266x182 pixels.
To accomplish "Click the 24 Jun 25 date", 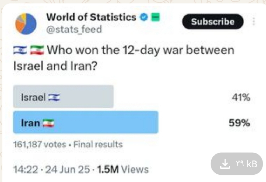I will coord(68,169).
